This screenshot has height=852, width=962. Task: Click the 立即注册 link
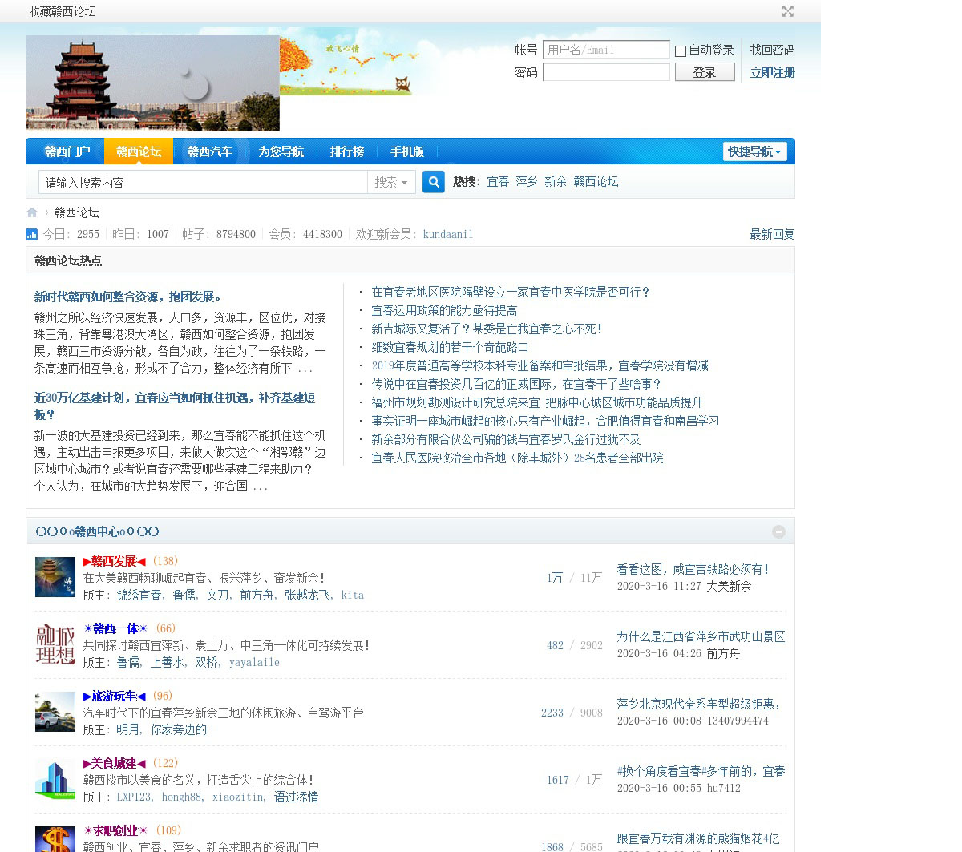tap(772, 72)
